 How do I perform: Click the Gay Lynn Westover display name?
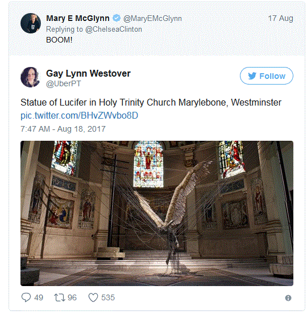88,73
